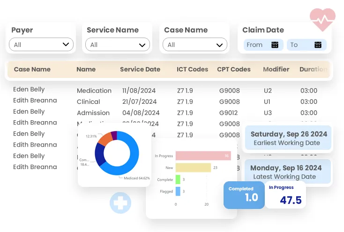Select the Earliest Working Date card
This screenshot has width=344, height=232.
(x=289, y=138)
